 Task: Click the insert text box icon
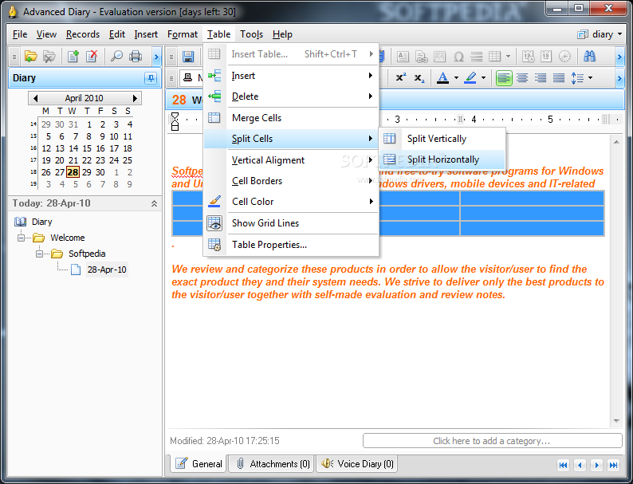tap(403, 57)
